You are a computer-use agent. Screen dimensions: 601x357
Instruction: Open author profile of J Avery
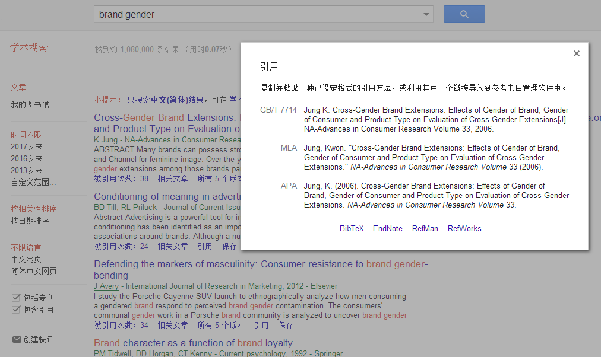coord(106,285)
